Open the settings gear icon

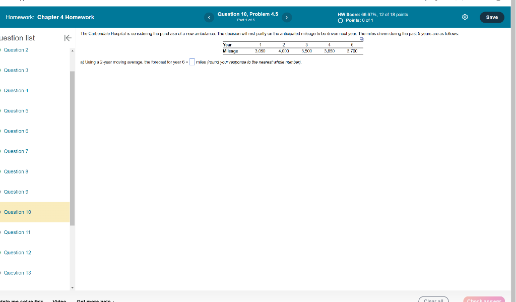click(465, 17)
